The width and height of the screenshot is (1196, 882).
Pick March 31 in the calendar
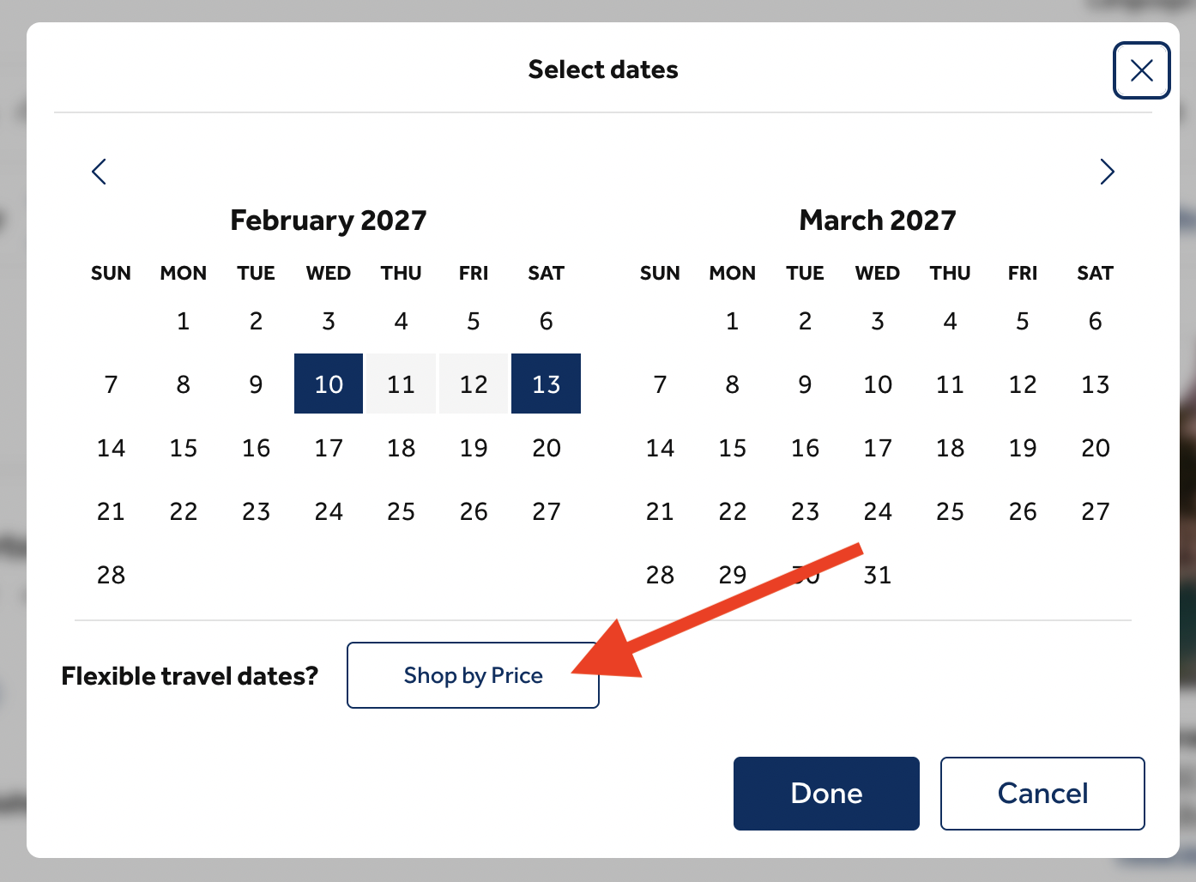coord(878,575)
